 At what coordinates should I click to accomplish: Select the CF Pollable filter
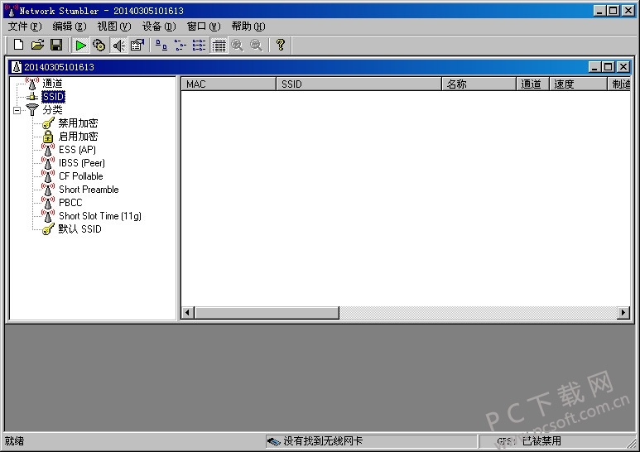tap(81, 176)
